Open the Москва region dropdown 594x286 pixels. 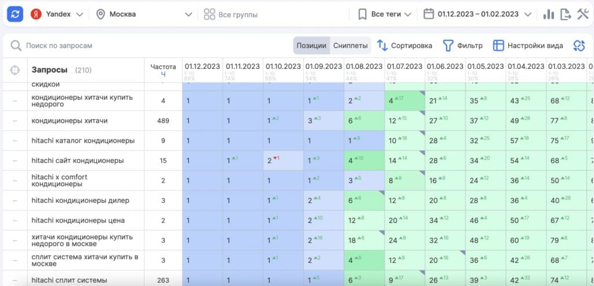[x=144, y=14]
